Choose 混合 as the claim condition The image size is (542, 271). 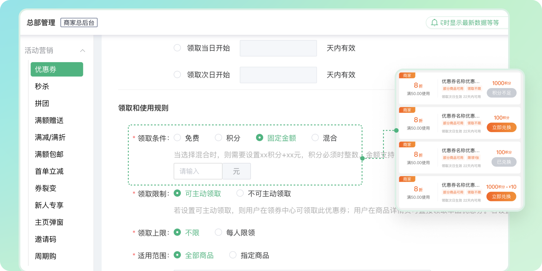pyautogui.click(x=315, y=138)
